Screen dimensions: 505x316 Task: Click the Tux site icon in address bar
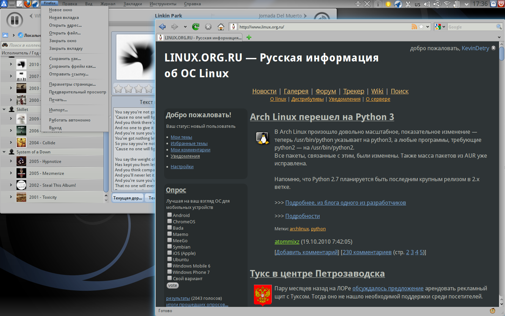(234, 27)
